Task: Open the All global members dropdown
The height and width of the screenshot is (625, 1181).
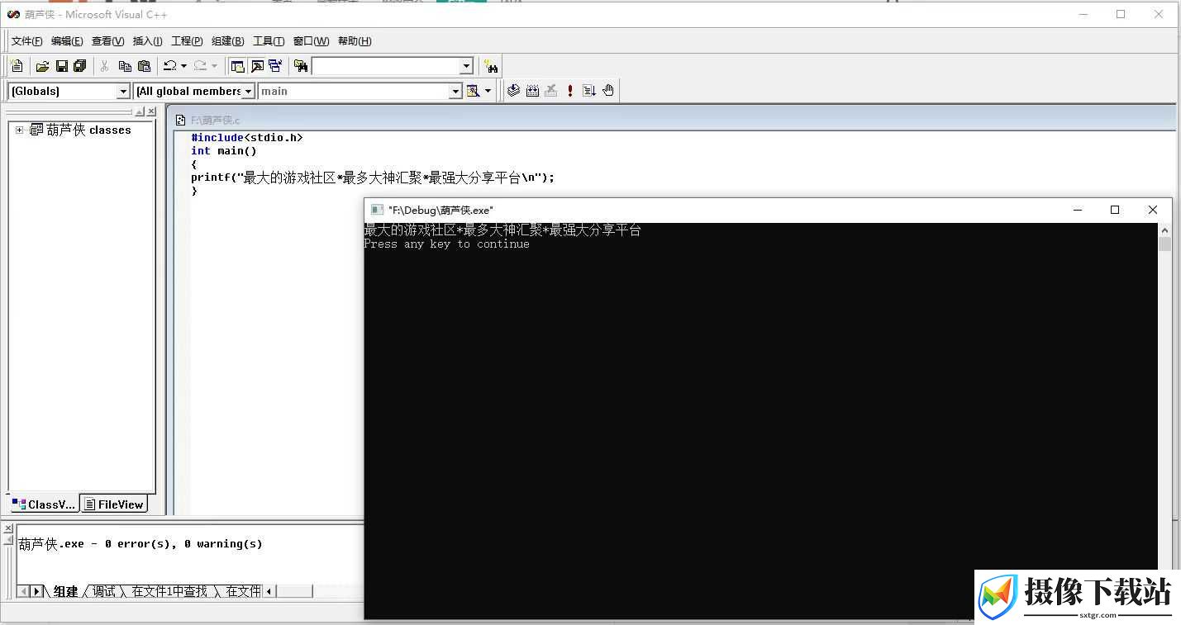Action: [x=248, y=92]
